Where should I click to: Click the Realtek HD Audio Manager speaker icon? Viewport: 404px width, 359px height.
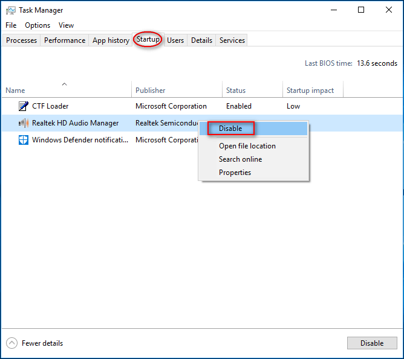pyautogui.click(x=24, y=123)
